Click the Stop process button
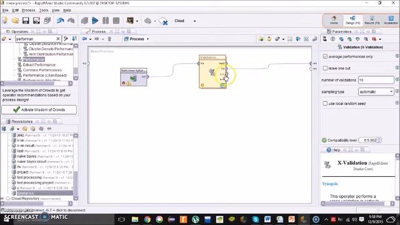 coord(116,21)
